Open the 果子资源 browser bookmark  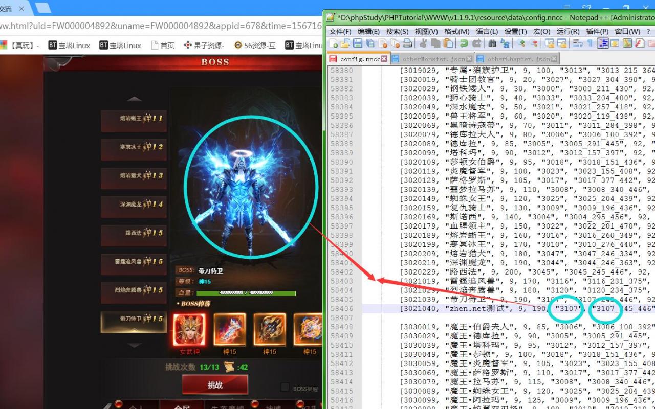click(204, 45)
